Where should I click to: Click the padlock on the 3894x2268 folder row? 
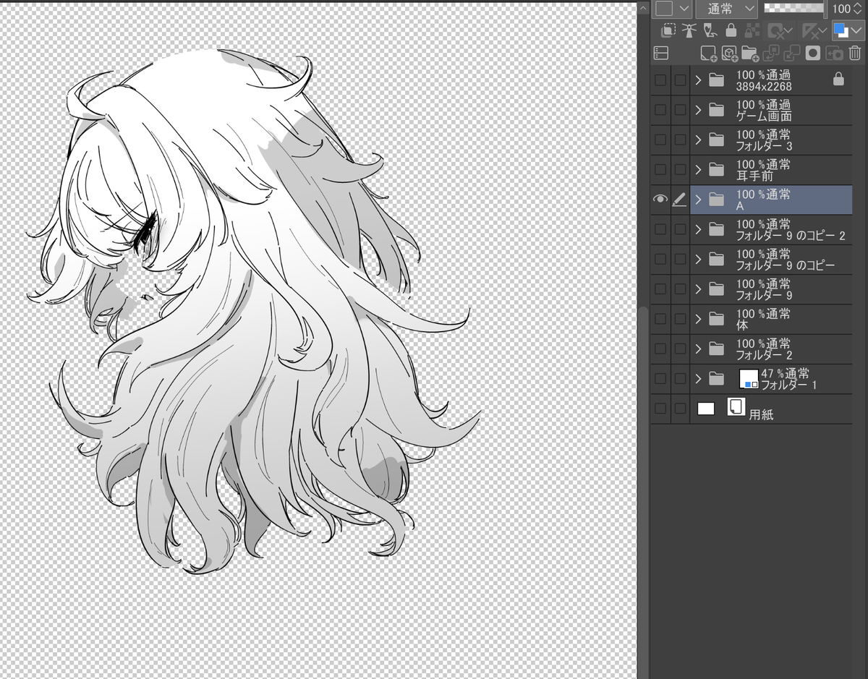click(838, 80)
